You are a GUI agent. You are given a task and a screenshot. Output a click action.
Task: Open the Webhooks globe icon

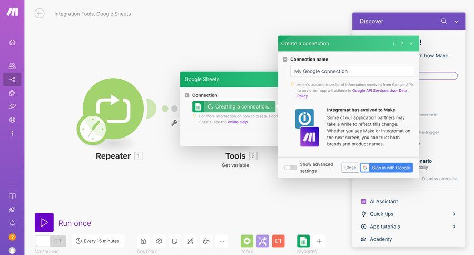(x=12, y=120)
